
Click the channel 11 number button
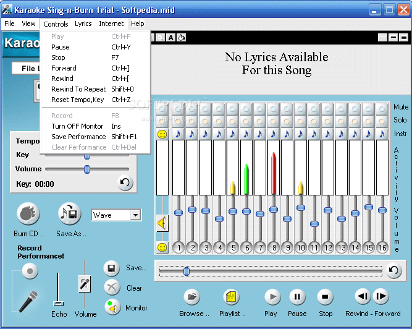pos(314,247)
